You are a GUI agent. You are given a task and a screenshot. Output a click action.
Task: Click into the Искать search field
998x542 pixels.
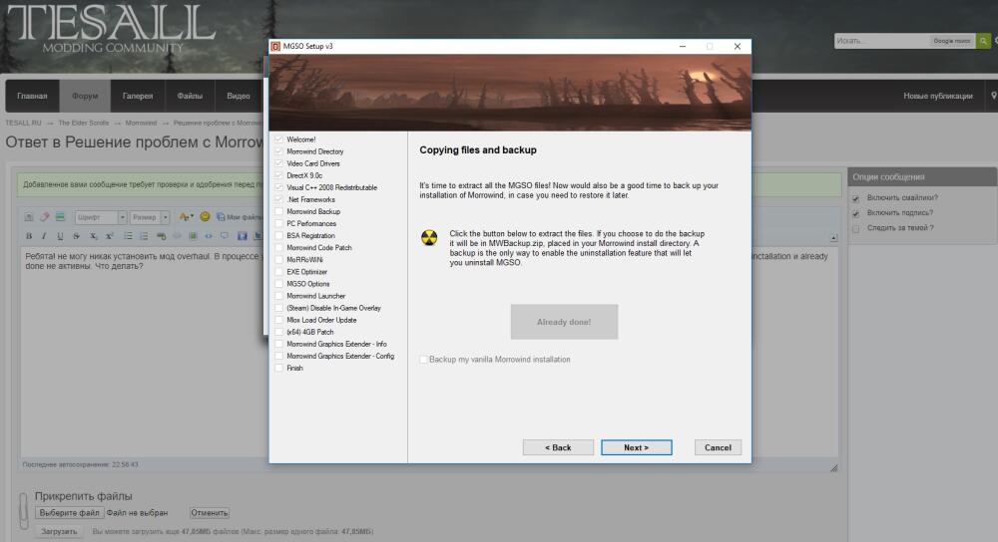click(882, 41)
